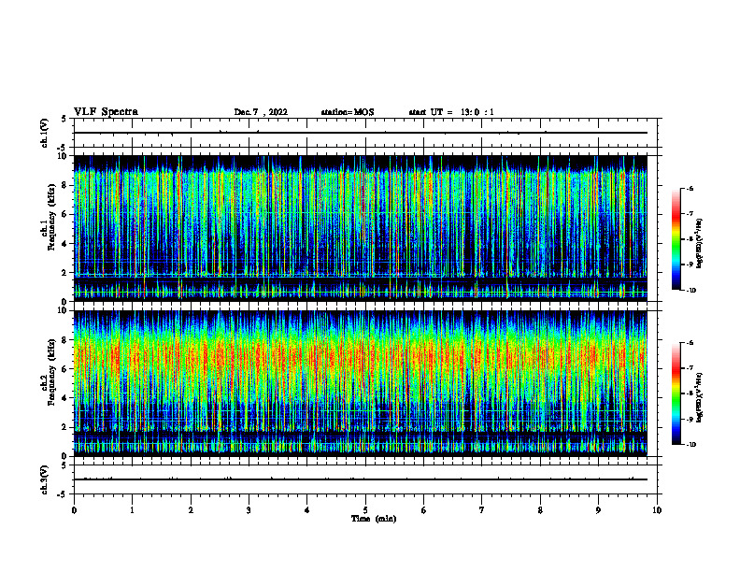The image size is (740, 572).
Task: Click ch.1(V) axis upper tick label "5"
Action: click(65, 119)
